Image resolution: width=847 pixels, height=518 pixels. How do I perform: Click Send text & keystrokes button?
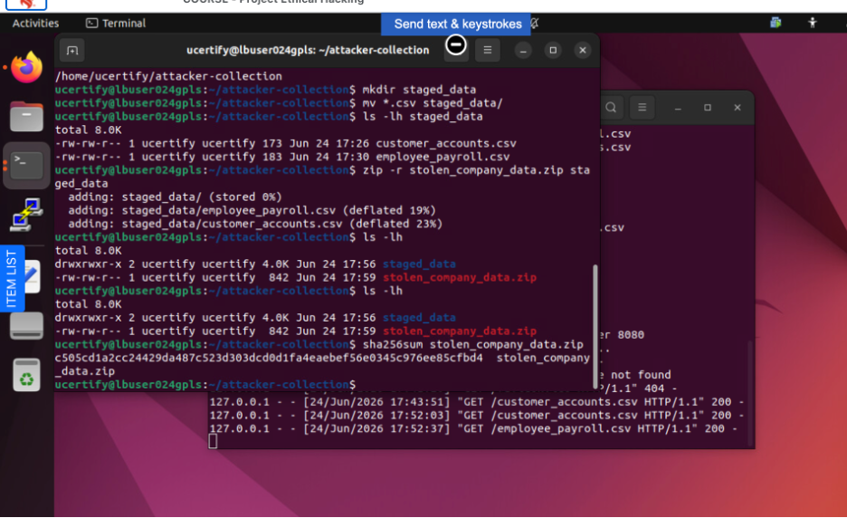[456, 24]
